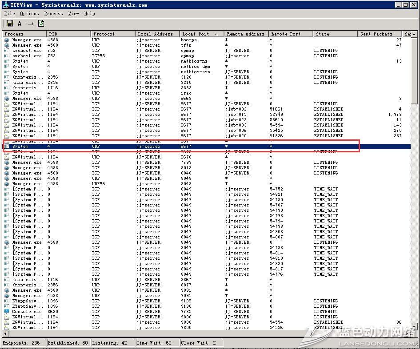Click the show unconnected endpoints toolbar icon
420x349 pixels.
[31, 24]
